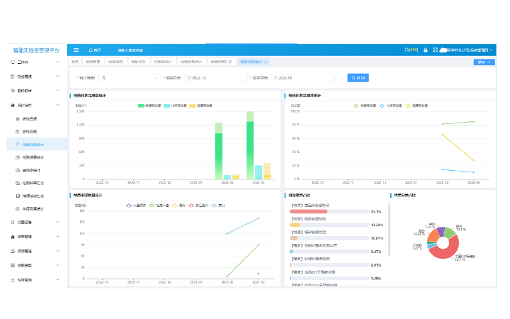Click the 3.47% progress bar row

(x=329, y=252)
